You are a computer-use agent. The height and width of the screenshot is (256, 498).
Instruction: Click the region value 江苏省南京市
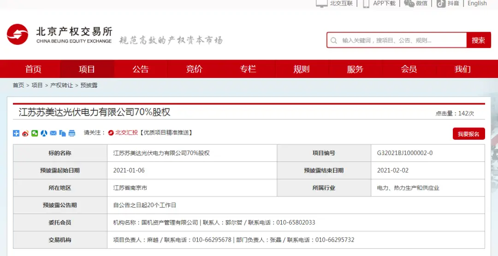(130, 188)
